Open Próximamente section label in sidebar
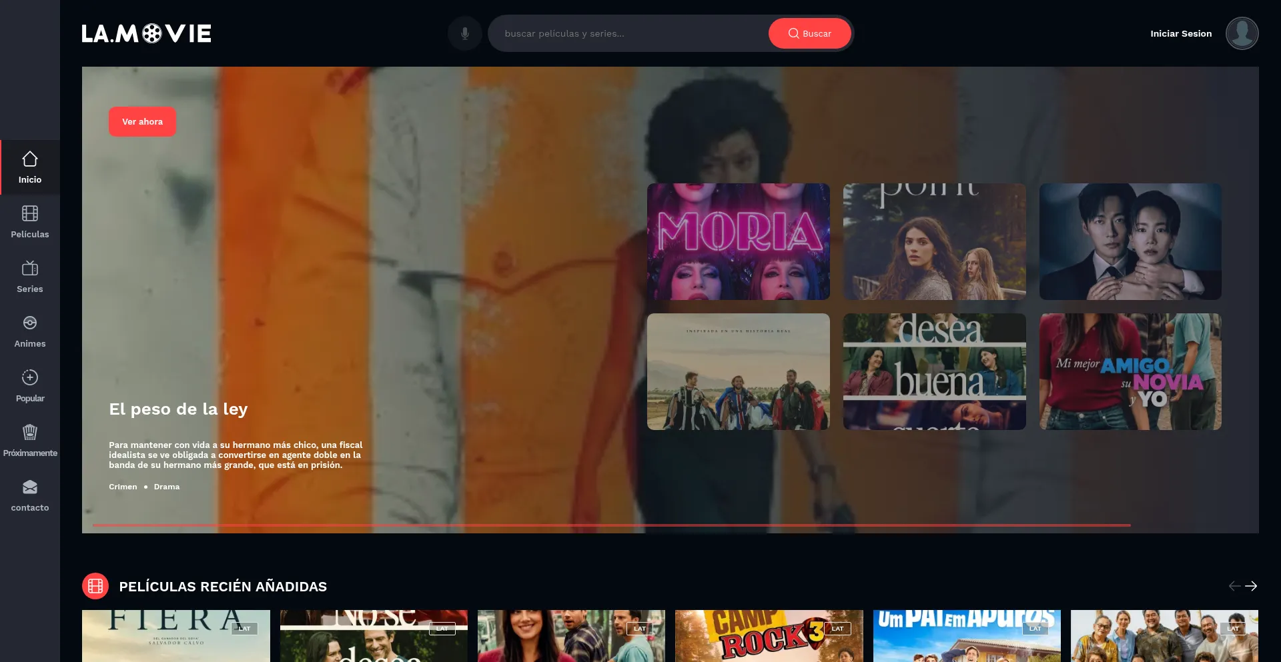This screenshot has width=1281, height=662. tap(30, 453)
